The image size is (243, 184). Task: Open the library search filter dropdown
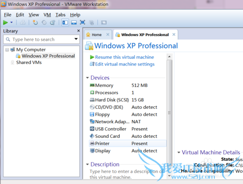pyautogui.click(x=76, y=39)
